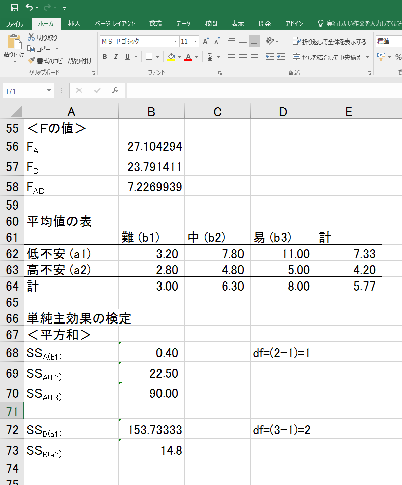402x485 pixels.
Task: Click the 切り取り scissors button
Action: click(x=43, y=37)
